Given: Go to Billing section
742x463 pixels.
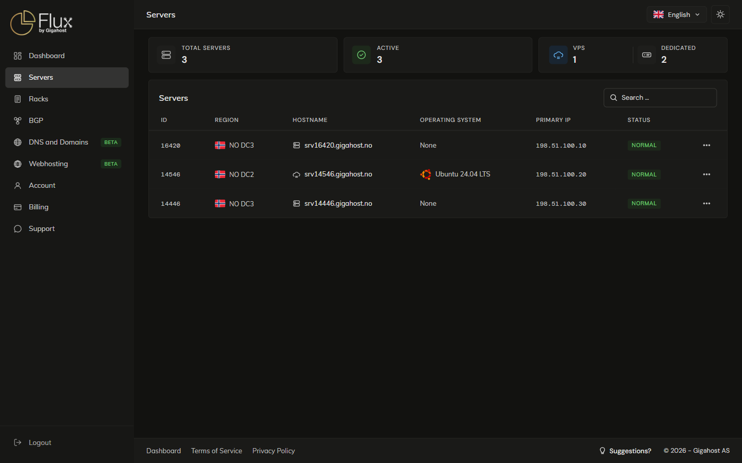Looking at the screenshot, I should pos(67,207).
